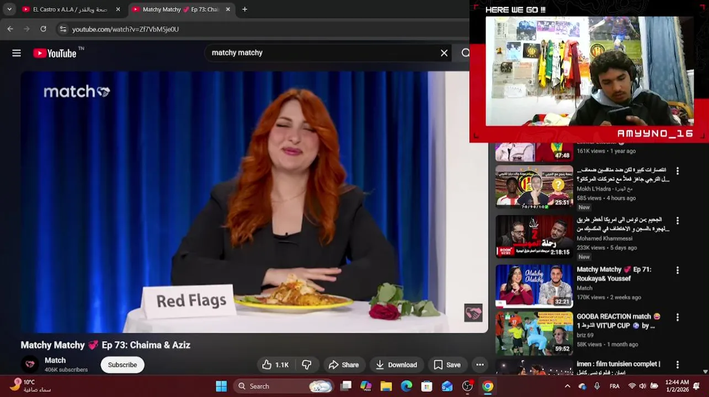Open options for Mohamed Khammessi video

pyautogui.click(x=678, y=221)
